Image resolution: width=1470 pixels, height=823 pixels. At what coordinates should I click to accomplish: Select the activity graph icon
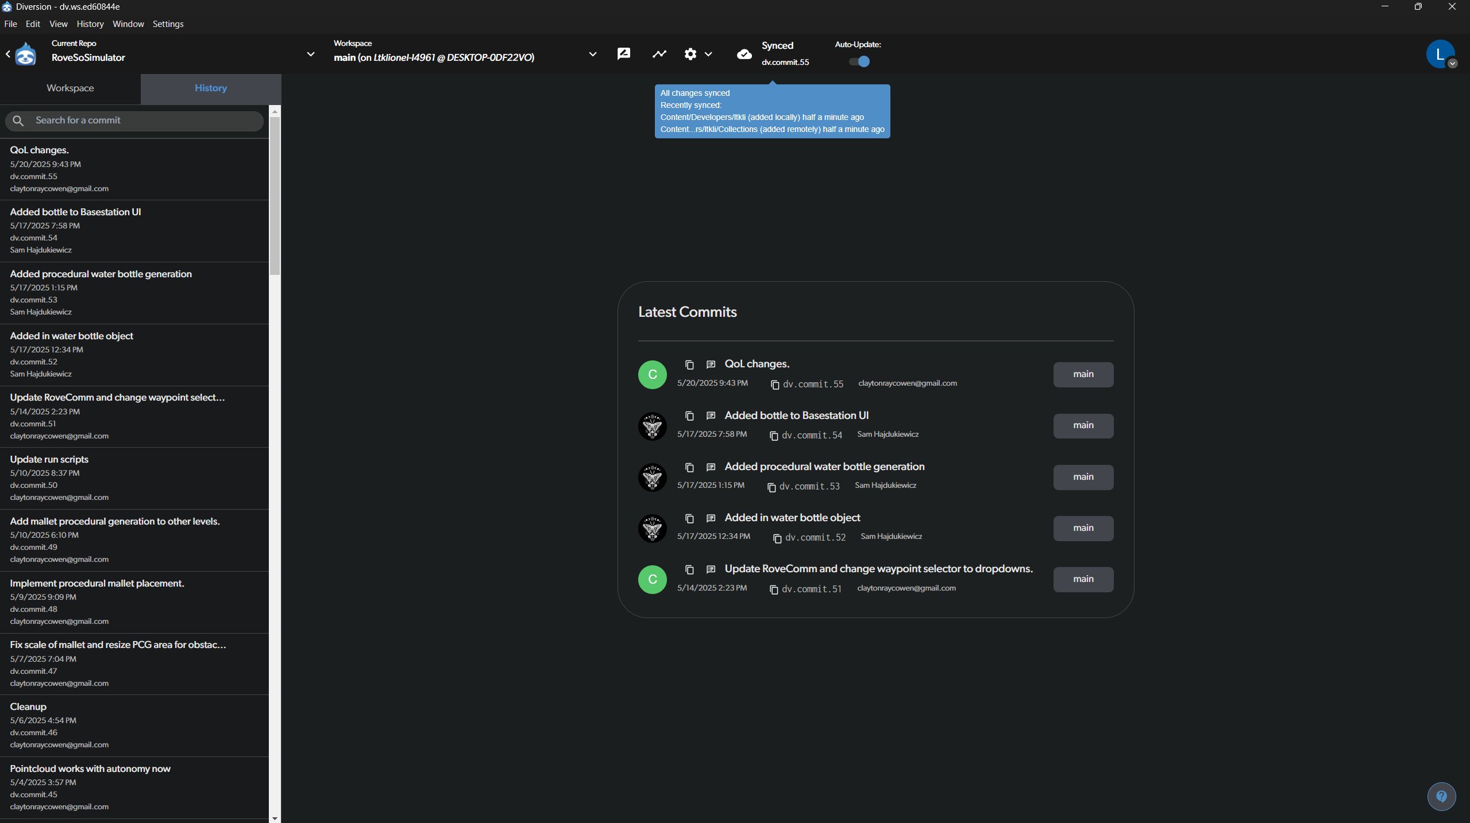[659, 53]
